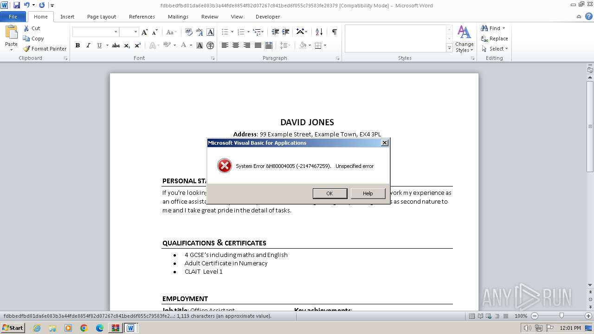Click the Enclose Characters icon
The height and width of the screenshot is (334, 594).
210,45
